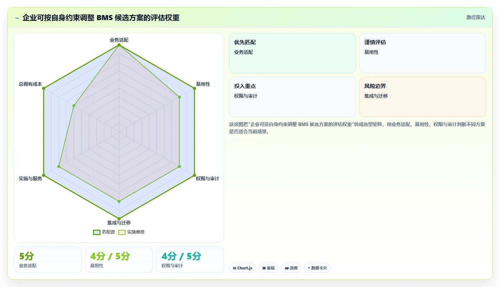Screen dimensions: 500x287
Task: Click the 数据卡片 tag chip
Action: click(317, 268)
